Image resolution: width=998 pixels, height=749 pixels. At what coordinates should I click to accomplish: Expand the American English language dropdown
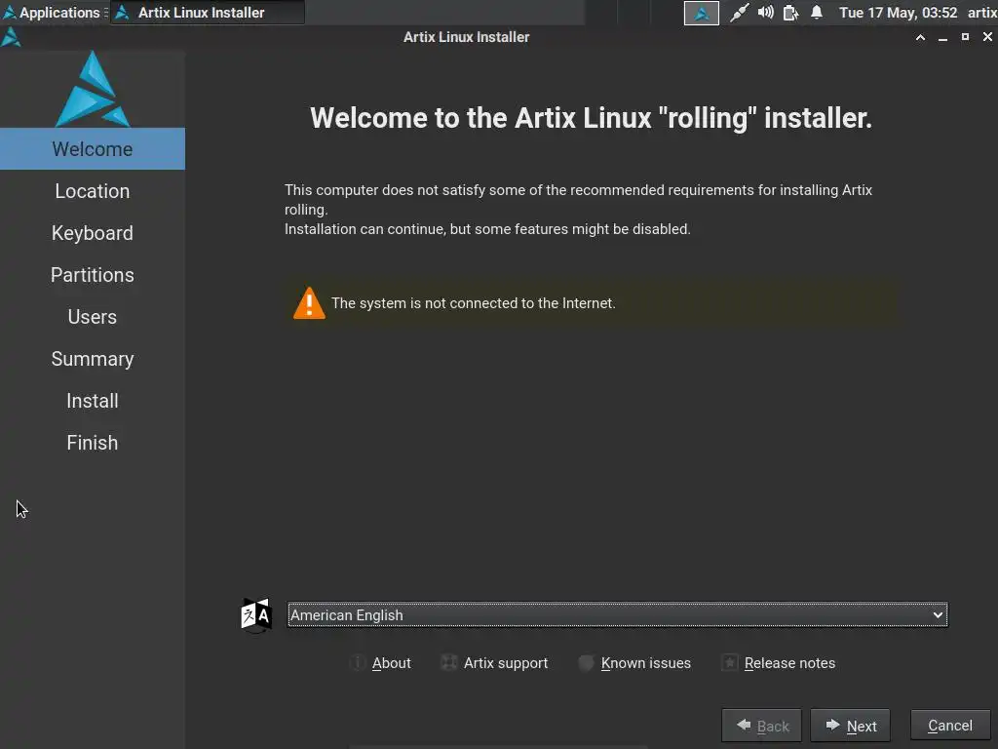tap(617, 615)
